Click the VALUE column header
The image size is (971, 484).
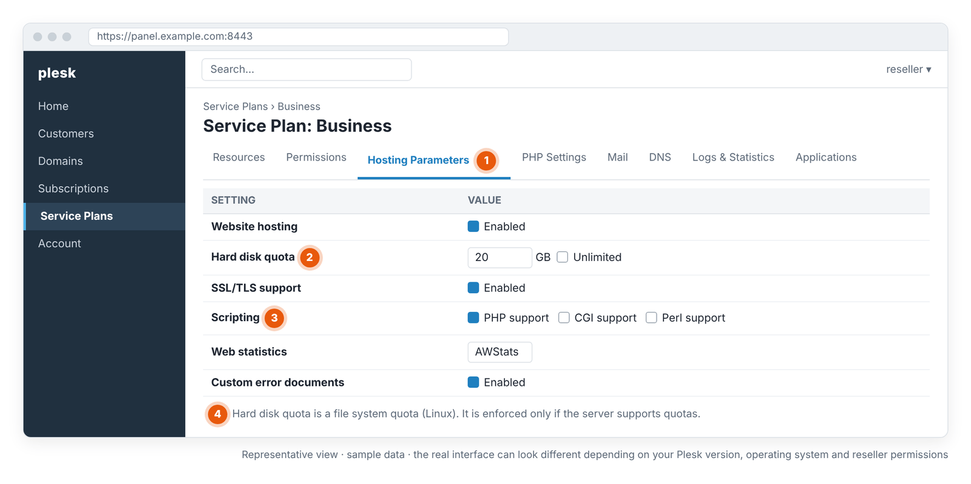pos(484,200)
